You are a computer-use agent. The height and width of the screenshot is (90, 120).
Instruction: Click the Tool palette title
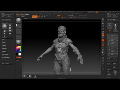(108, 13)
